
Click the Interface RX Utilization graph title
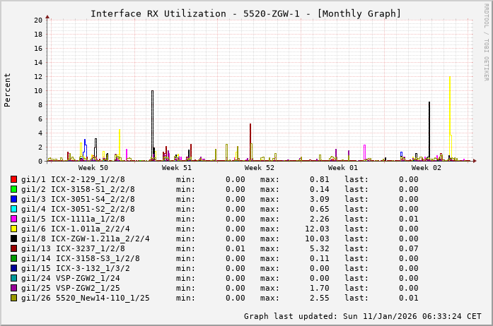click(x=245, y=13)
